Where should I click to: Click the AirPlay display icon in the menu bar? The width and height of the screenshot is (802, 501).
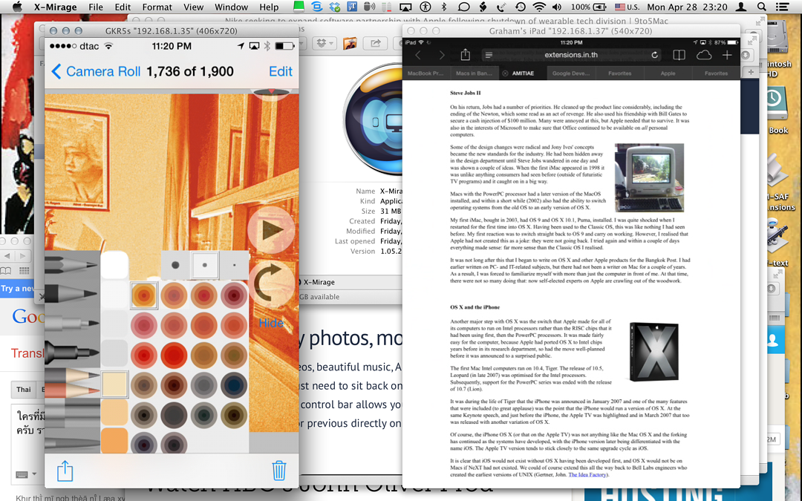[x=405, y=7]
